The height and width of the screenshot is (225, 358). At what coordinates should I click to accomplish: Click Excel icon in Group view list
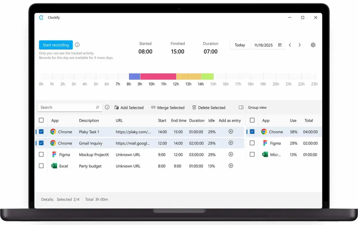(x=265, y=154)
